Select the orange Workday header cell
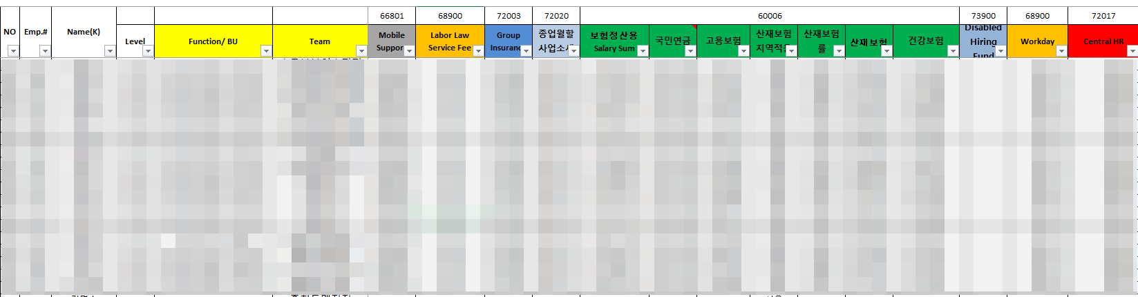 point(1037,41)
